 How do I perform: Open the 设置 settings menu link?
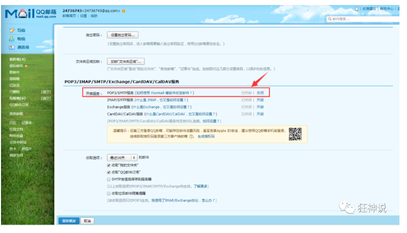click(x=83, y=16)
